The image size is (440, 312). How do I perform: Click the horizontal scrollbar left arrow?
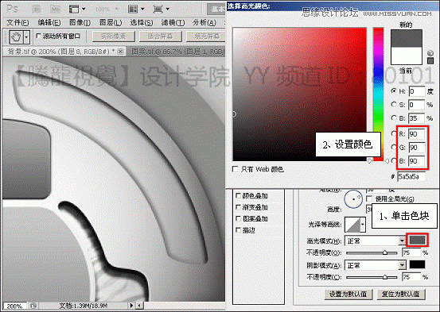pos(139,306)
